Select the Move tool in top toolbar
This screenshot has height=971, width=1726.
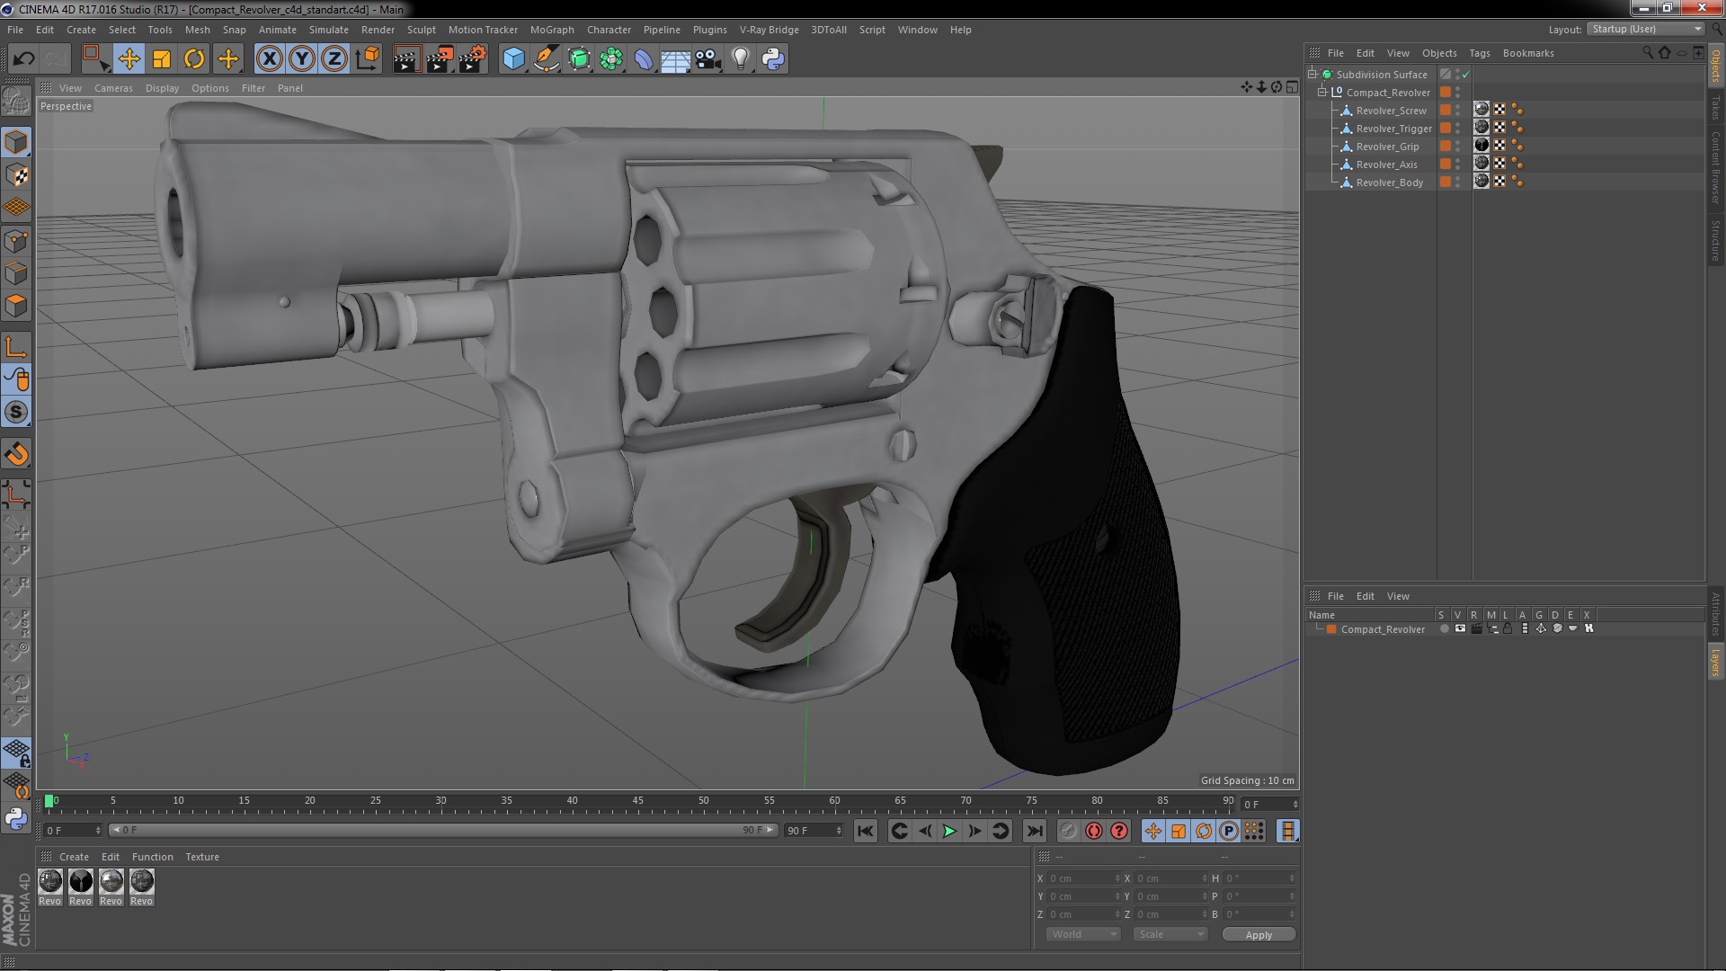point(129,59)
